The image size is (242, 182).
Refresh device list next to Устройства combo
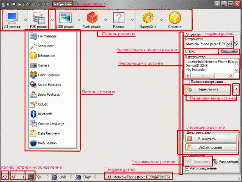236,44
